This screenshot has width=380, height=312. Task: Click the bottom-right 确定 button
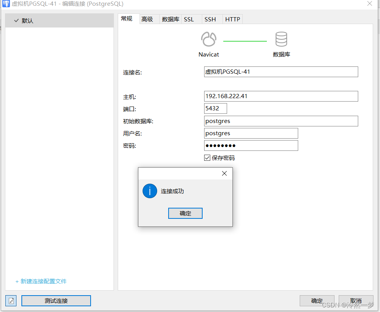point(317,301)
